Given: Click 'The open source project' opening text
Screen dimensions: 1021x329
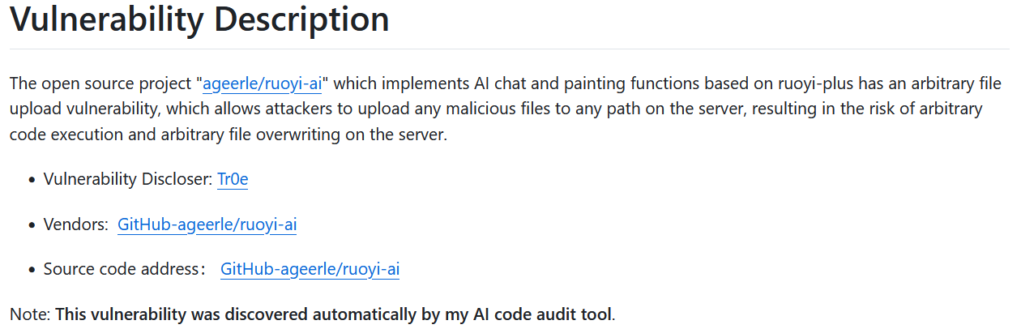Looking at the screenshot, I should (100, 83).
